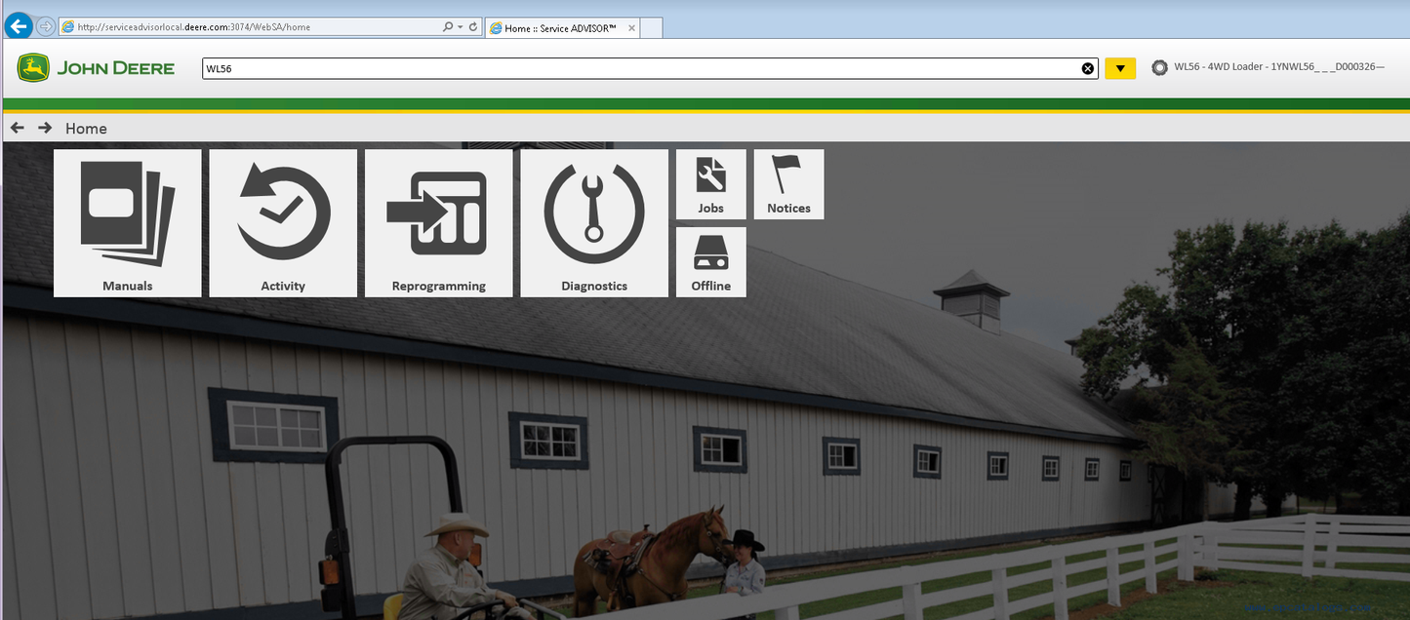Open the Jobs tile
The width and height of the screenshot is (1410, 620).
710,184
